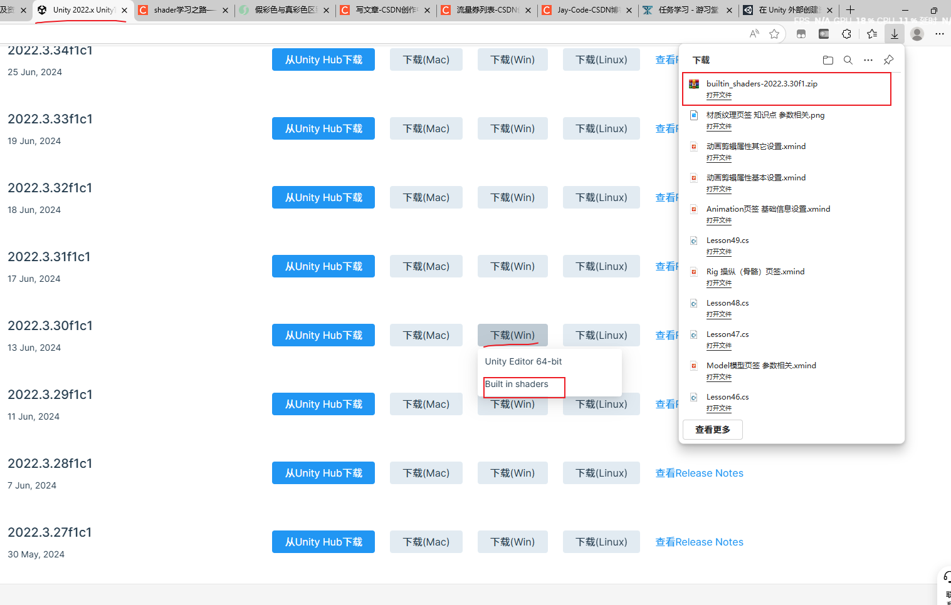
Task: Click Lesson47.cs download entry
Action: [791, 339]
